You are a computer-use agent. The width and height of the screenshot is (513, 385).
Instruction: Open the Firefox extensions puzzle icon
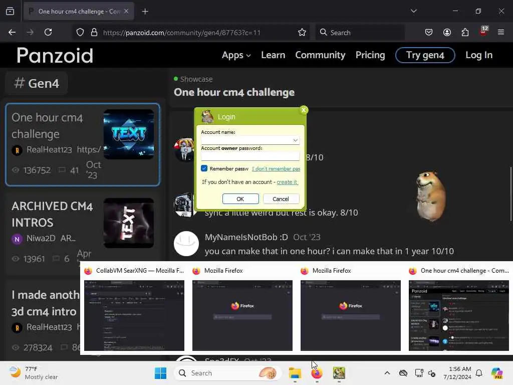[x=465, y=33]
